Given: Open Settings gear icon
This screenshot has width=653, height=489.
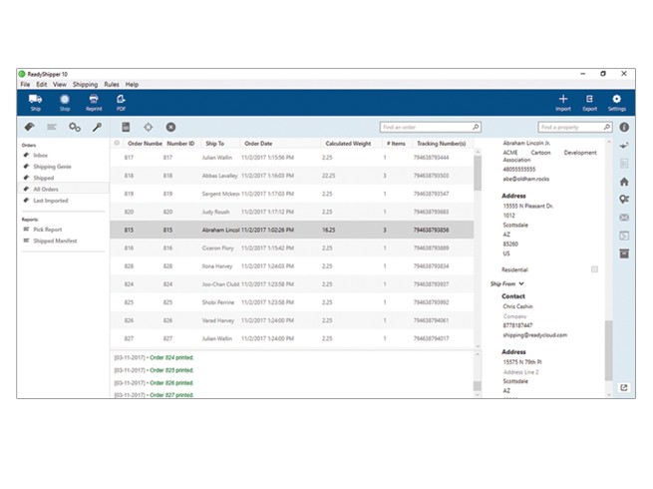Looking at the screenshot, I should tap(616, 99).
